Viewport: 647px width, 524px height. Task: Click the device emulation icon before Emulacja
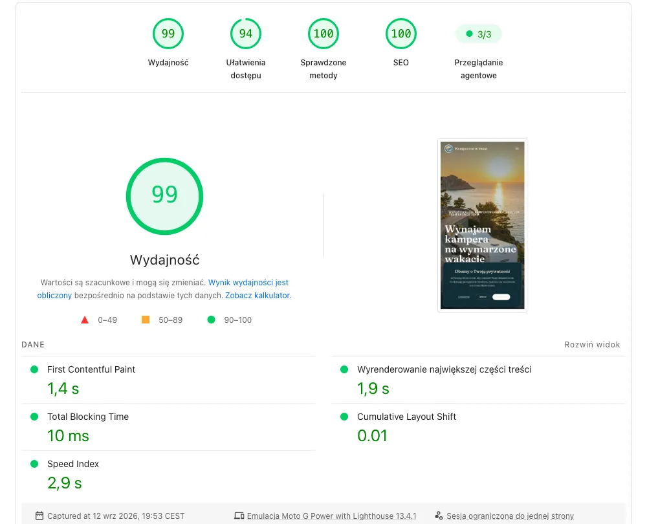coord(239,516)
